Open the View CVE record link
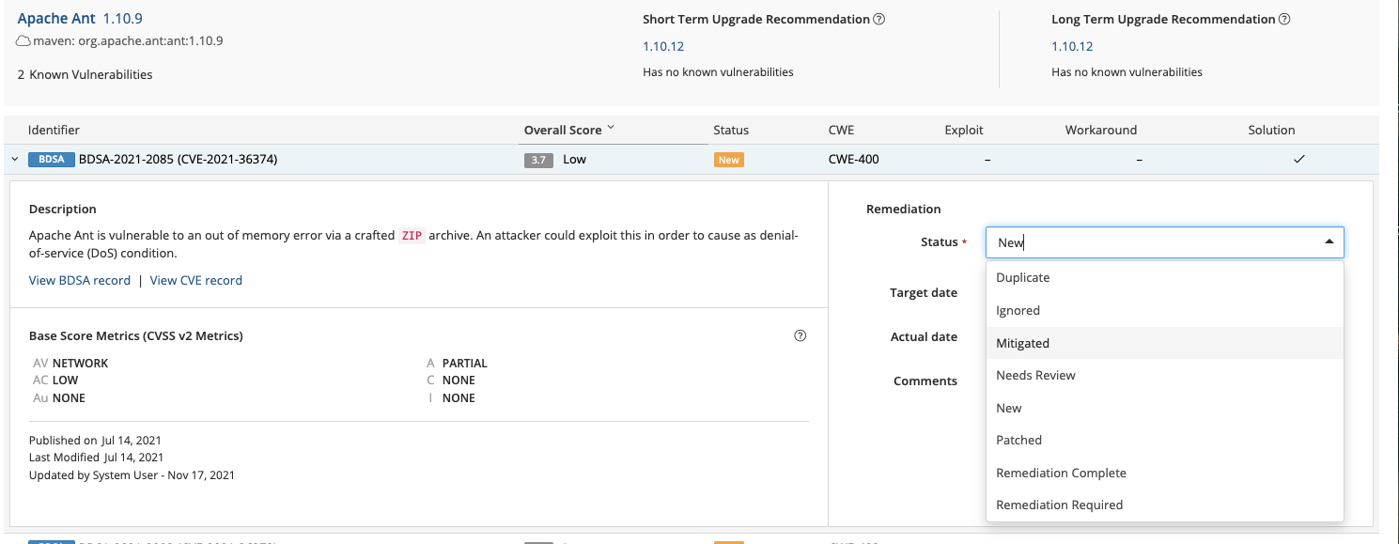The width and height of the screenshot is (1399, 544). [196, 280]
